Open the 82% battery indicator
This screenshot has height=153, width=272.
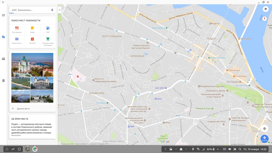[211, 149]
